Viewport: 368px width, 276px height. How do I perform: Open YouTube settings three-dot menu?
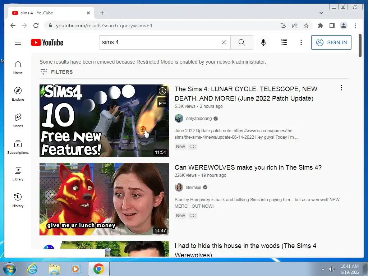pos(301,42)
